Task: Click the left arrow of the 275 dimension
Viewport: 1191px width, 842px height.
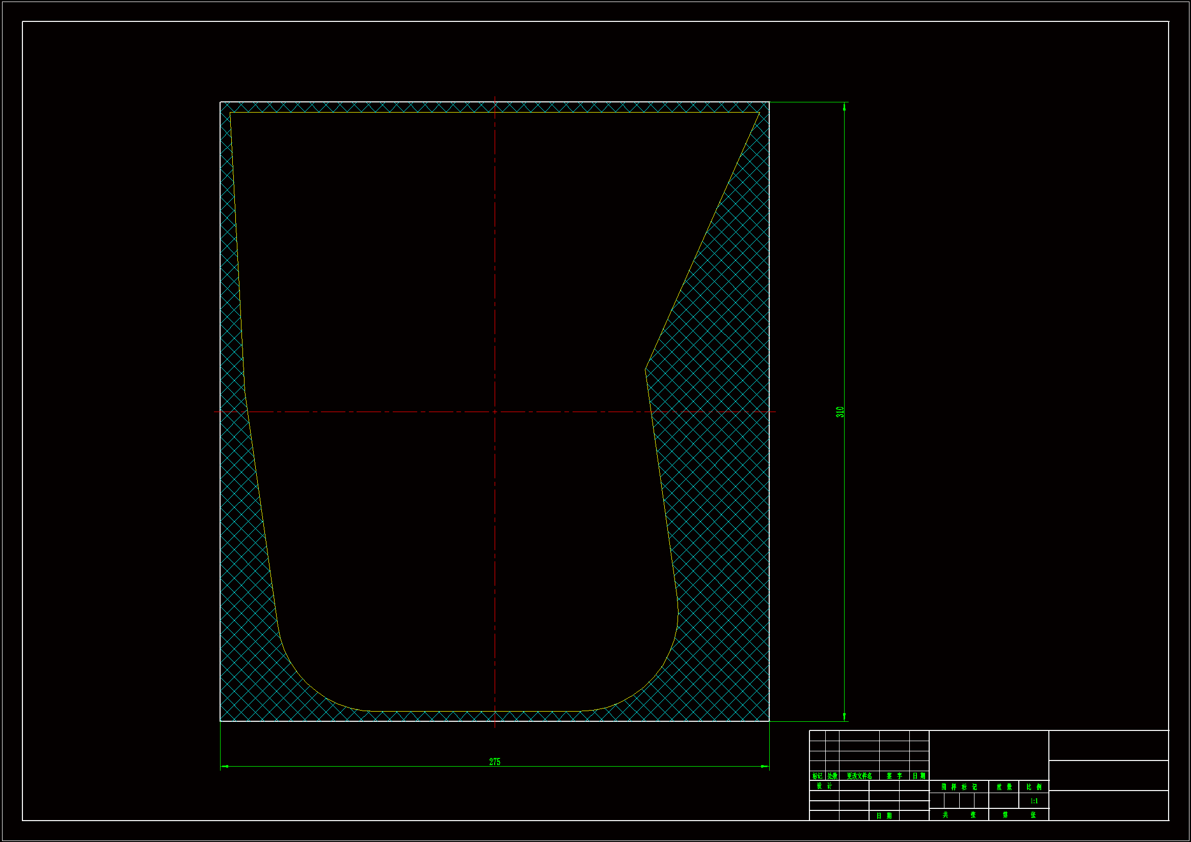Action: [x=225, y=766]
